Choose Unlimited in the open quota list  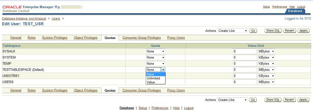point(155,78)
